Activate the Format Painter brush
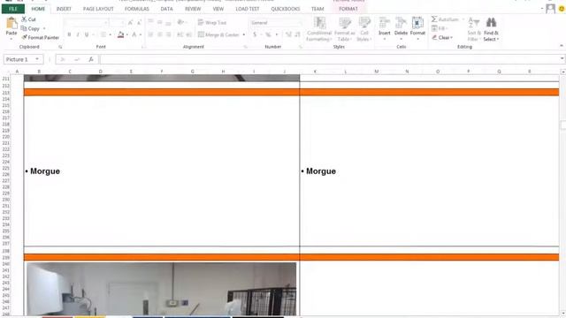The width and height of the screenshot is (566, 318). tap(40, 37)
